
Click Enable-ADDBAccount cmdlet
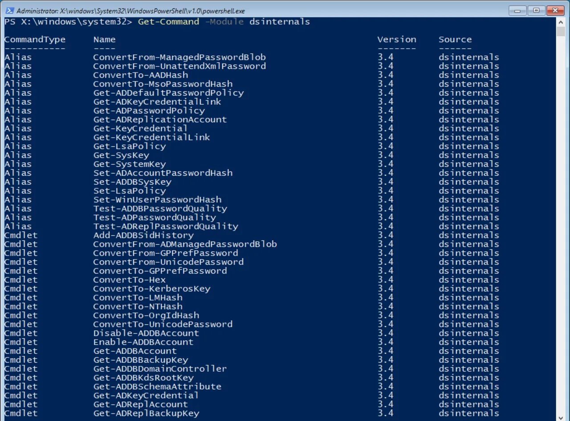click(x=143, y=342)
